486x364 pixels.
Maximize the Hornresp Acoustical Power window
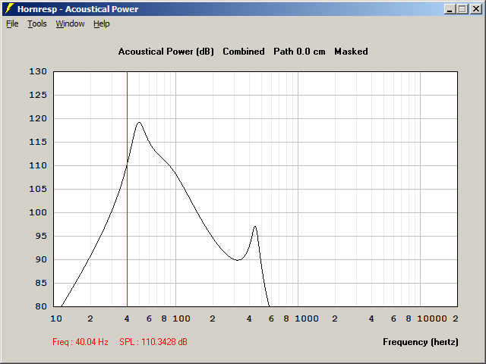pos(462,9)
